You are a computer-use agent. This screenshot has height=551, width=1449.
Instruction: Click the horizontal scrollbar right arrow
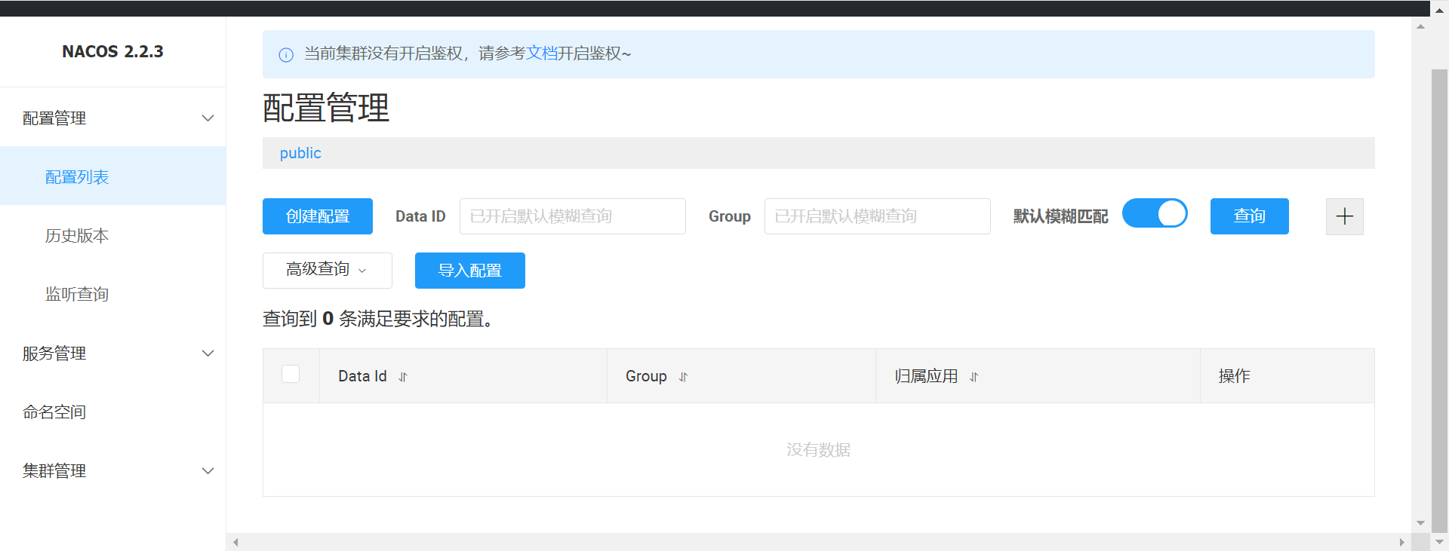tap(1401, 543)
